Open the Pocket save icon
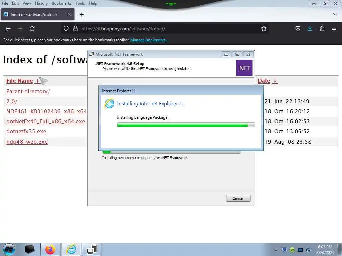 [298, 29]
